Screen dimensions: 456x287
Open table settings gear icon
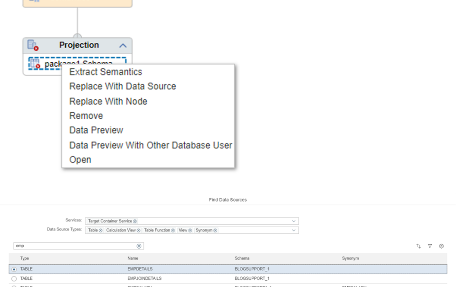click(441, 246)
